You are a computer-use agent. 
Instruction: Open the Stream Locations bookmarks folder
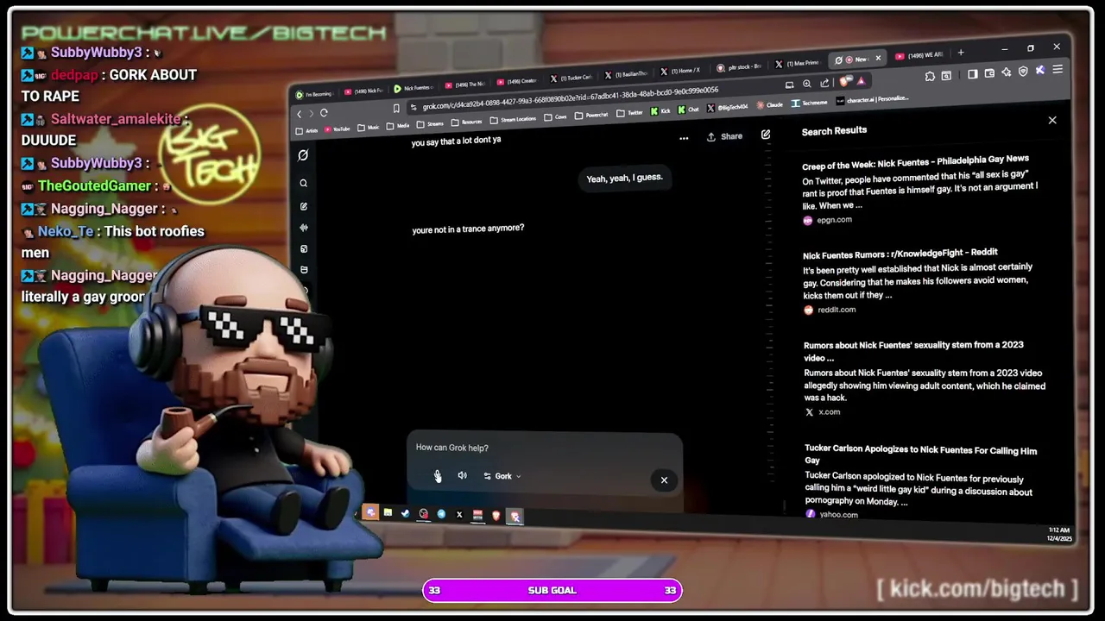(513, 119)
